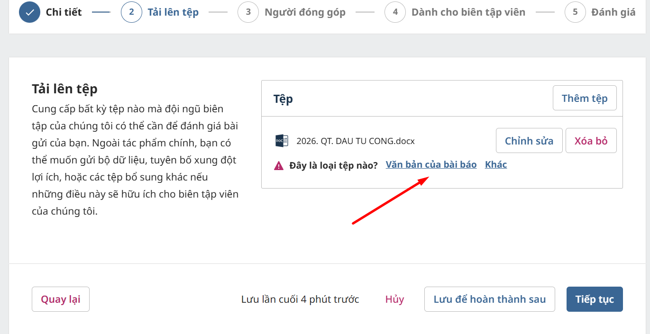Click the Quay lại button

coord(61,299)
